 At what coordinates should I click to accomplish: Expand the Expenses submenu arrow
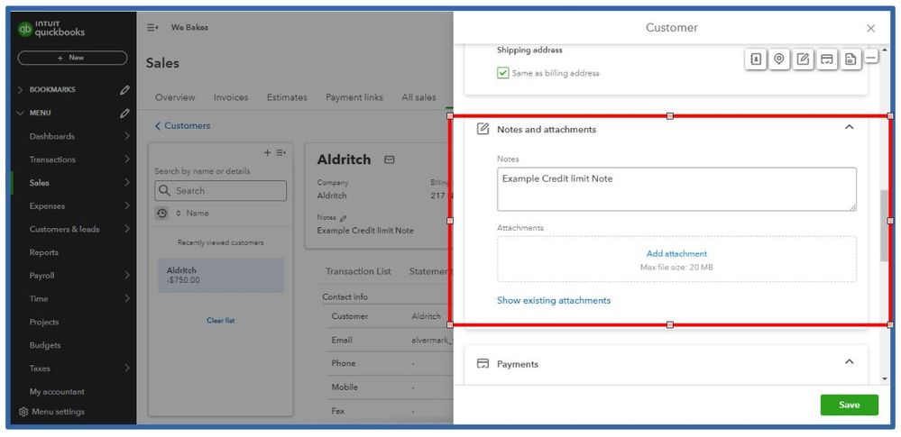click(x=126, y=206)
